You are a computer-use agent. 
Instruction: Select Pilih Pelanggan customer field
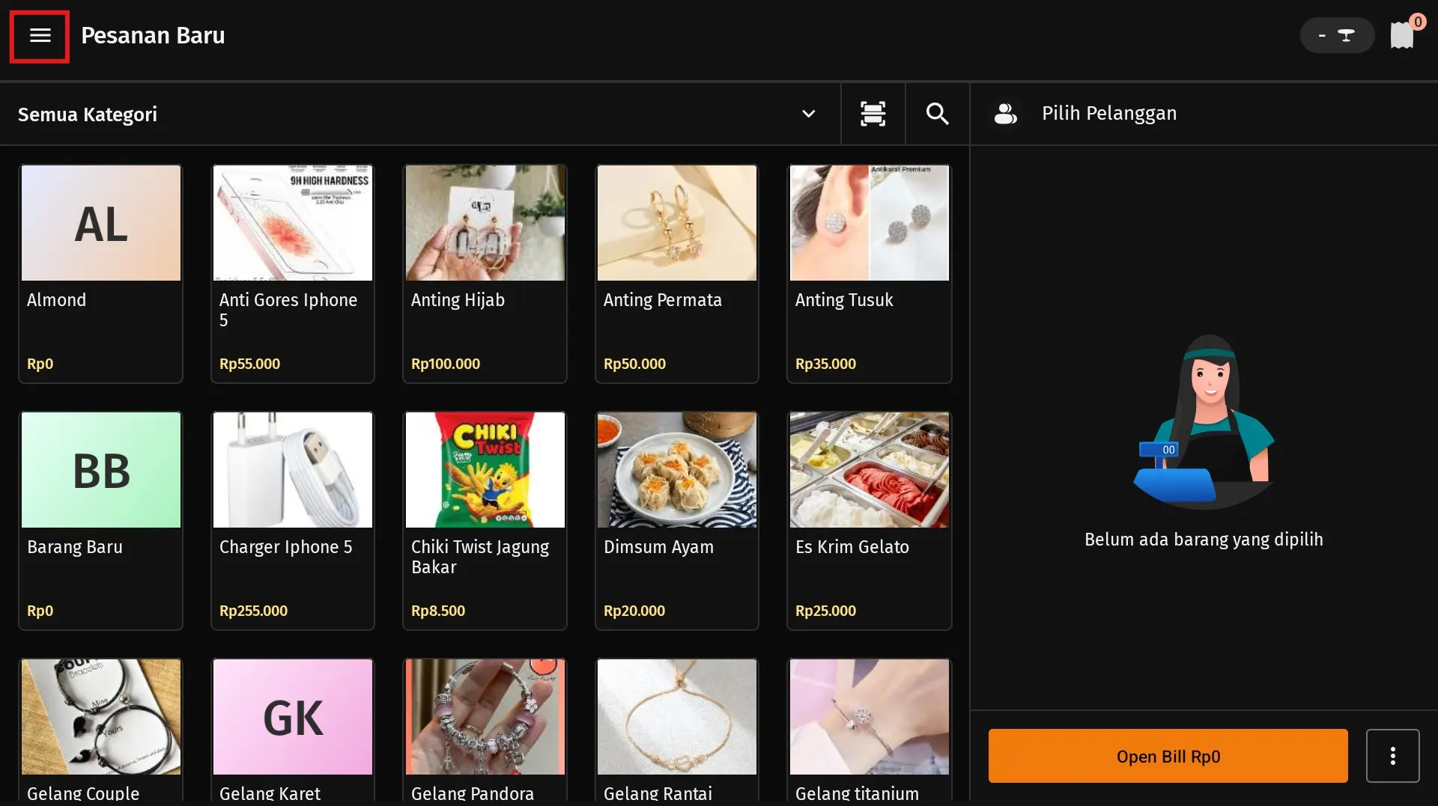click(1108, 114)
